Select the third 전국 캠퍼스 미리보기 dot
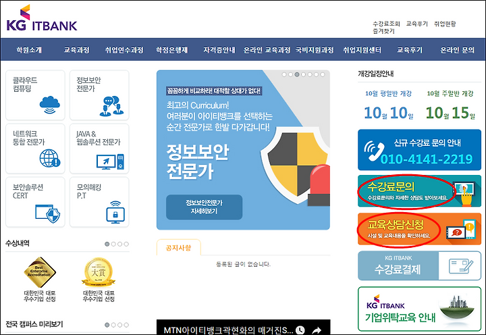Viewport: 486px width, 335px height. coord(119,325)
